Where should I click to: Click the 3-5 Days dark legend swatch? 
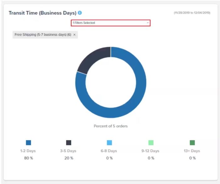click(69, 143)
